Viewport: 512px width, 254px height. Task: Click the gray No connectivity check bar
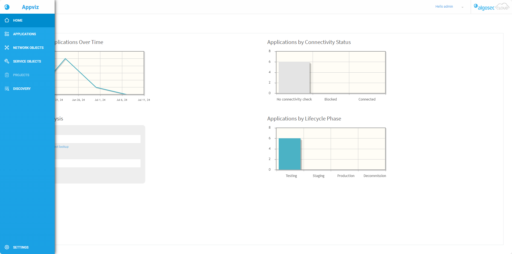(x=294, y=78)
